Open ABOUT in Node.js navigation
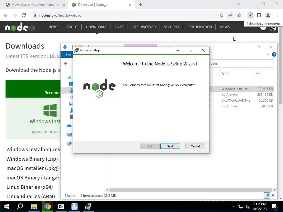The height and width of the screenshot is (212, 283). (72, 27)
